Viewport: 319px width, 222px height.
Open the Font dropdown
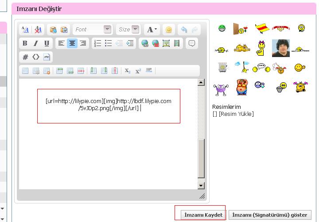(x=93, y=30)
